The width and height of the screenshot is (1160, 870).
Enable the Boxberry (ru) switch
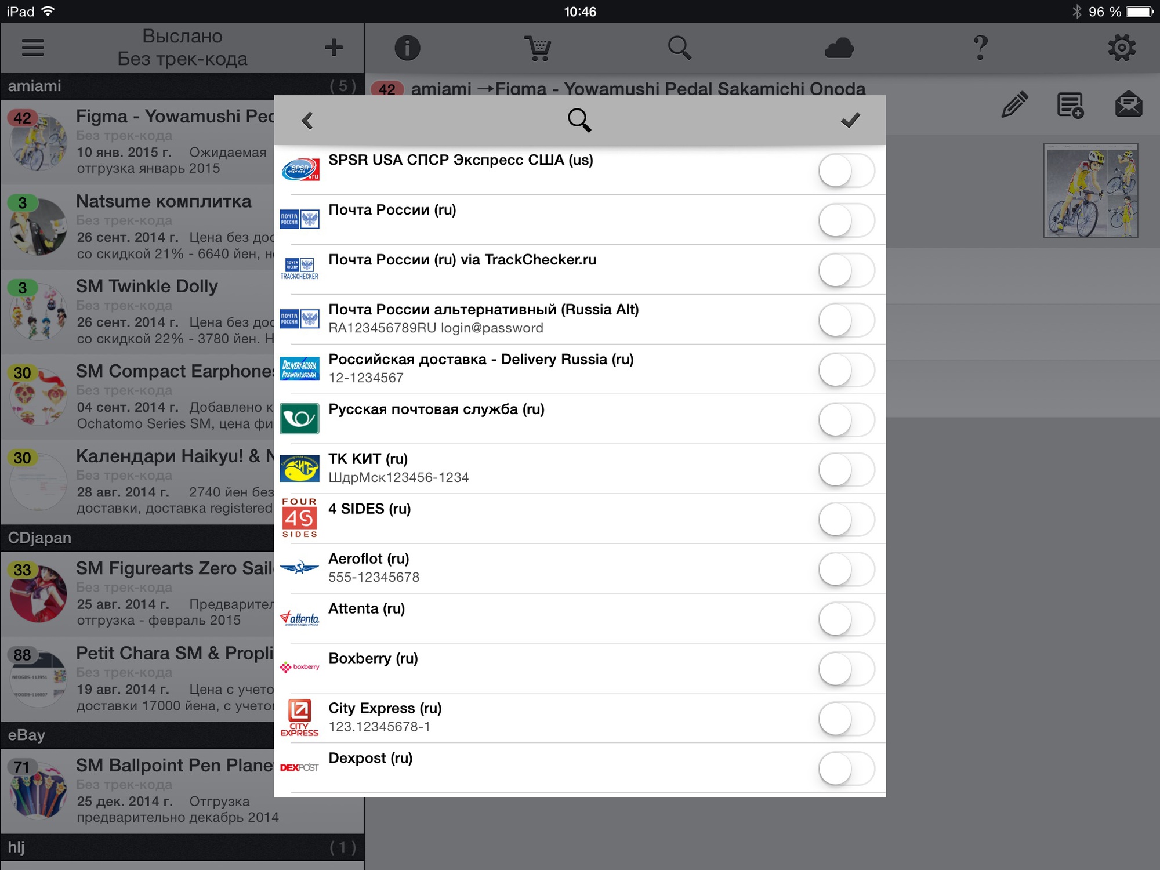tap(846, 669)
